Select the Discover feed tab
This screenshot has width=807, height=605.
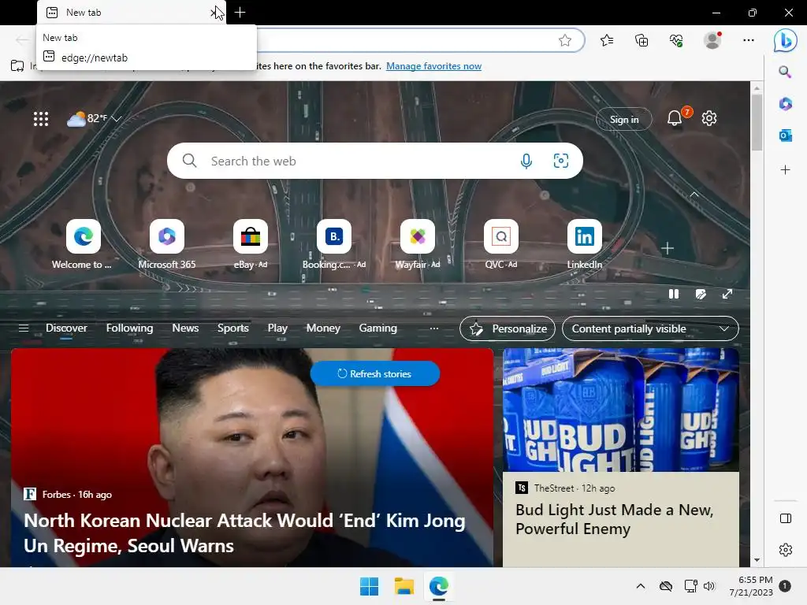pos(66,328)
